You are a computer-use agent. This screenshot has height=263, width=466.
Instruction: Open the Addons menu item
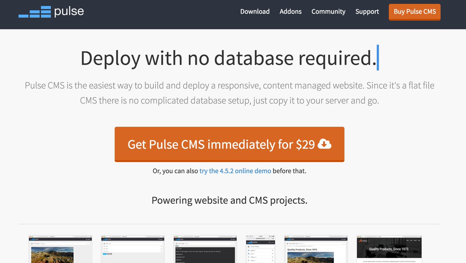coord(290,12)
